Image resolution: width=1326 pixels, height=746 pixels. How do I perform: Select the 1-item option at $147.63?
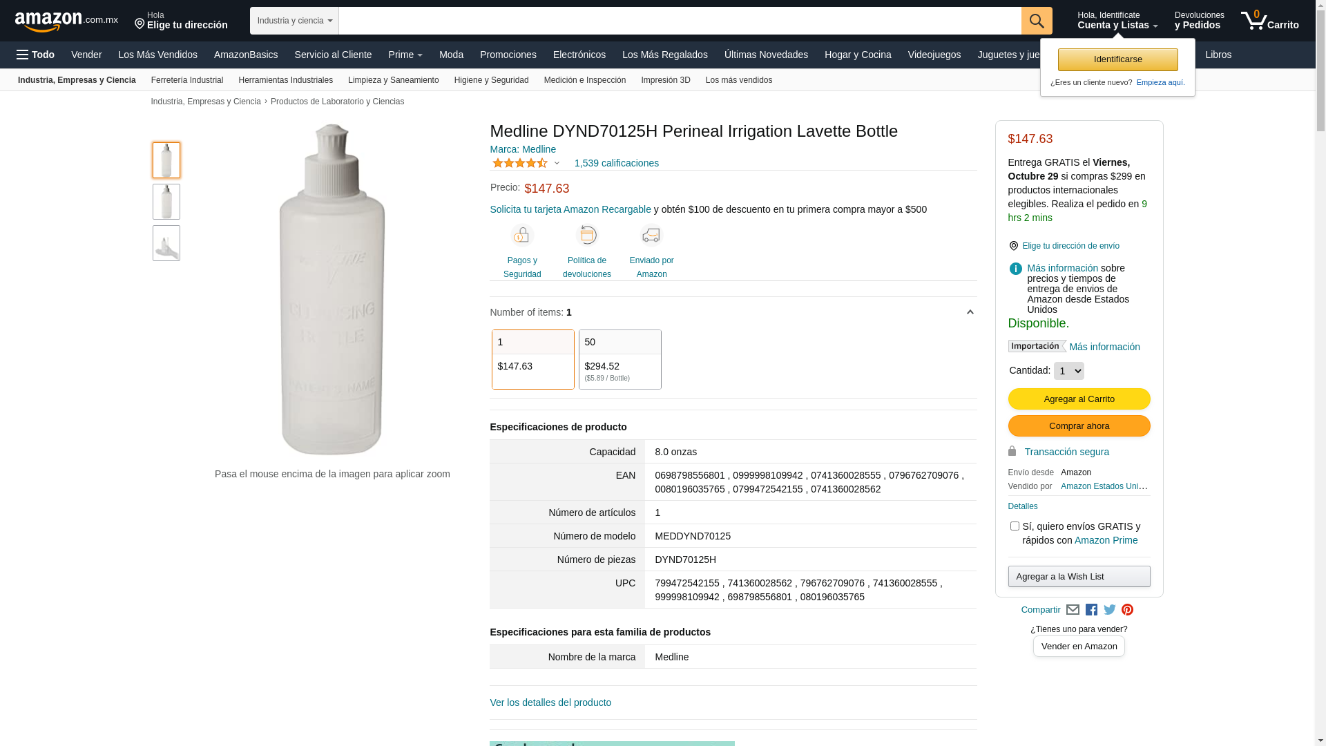point(532,359)
